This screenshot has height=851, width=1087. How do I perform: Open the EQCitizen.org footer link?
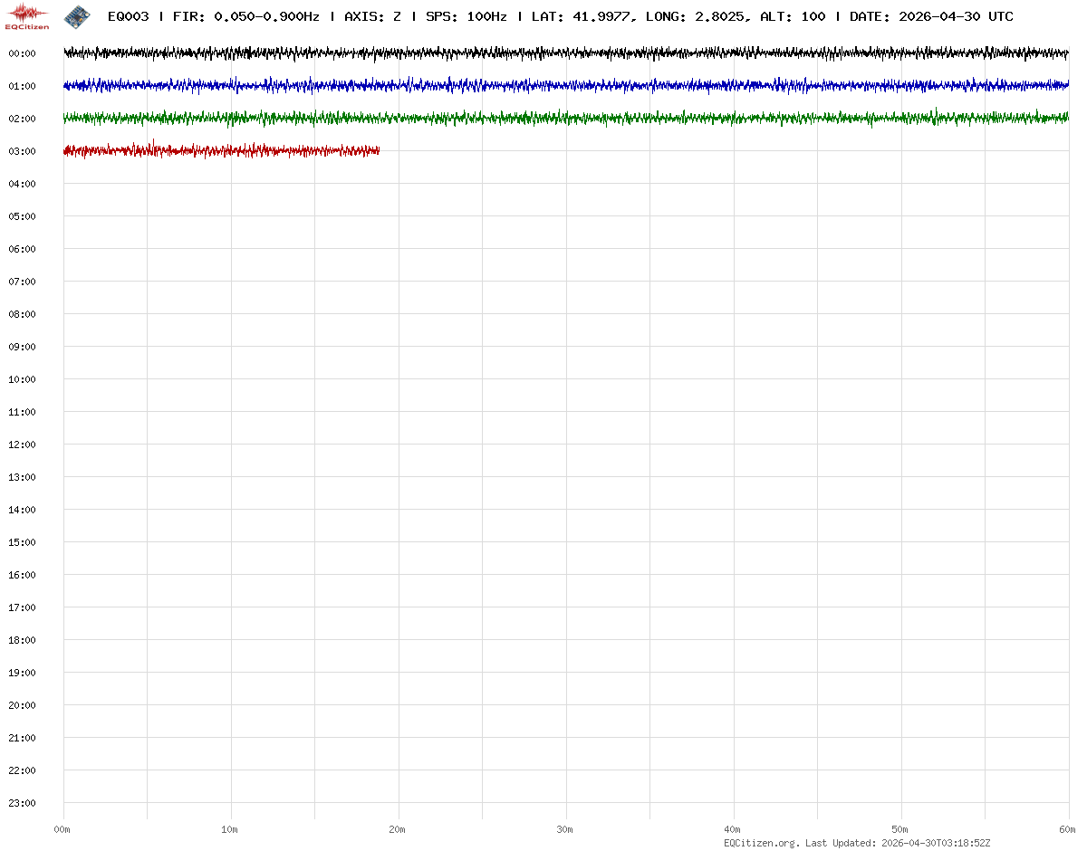762,843
